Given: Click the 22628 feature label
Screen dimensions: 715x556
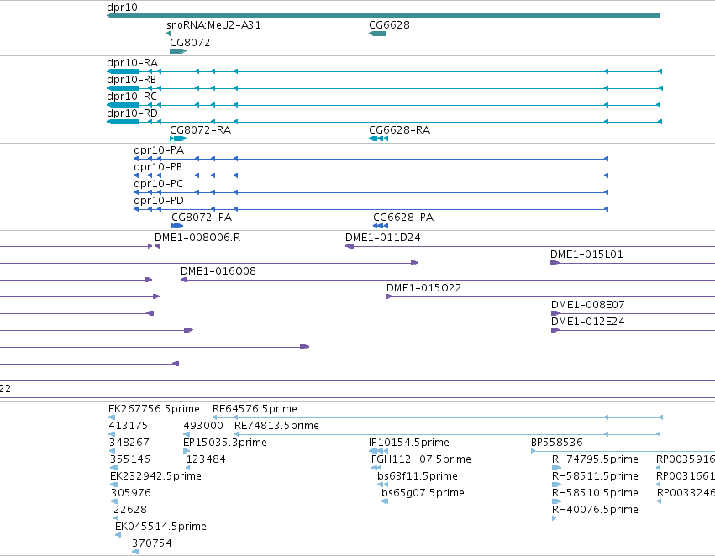Looking at the screenshot, I should tap(130, 510).
